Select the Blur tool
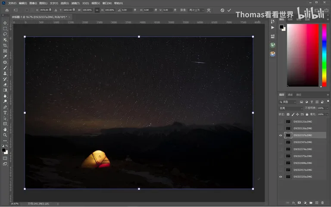Screen dimensions: 331x207 click(5, 96)
